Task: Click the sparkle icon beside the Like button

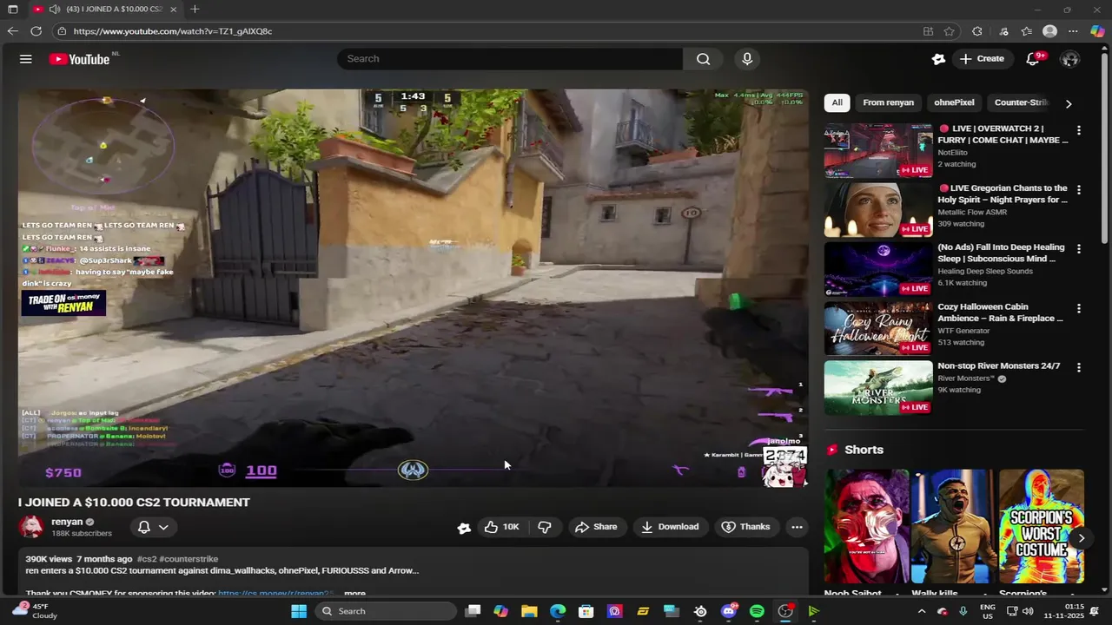Action: tap(464, 528)
